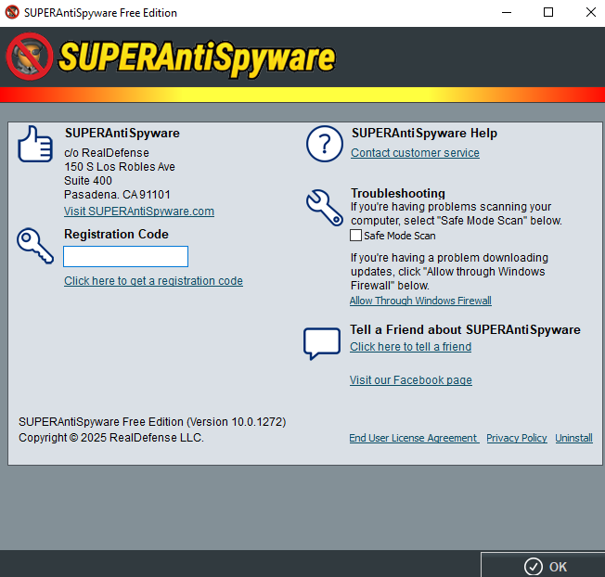Click the 'Pasadena, CA 91101' address line

(x=117, y=195)
